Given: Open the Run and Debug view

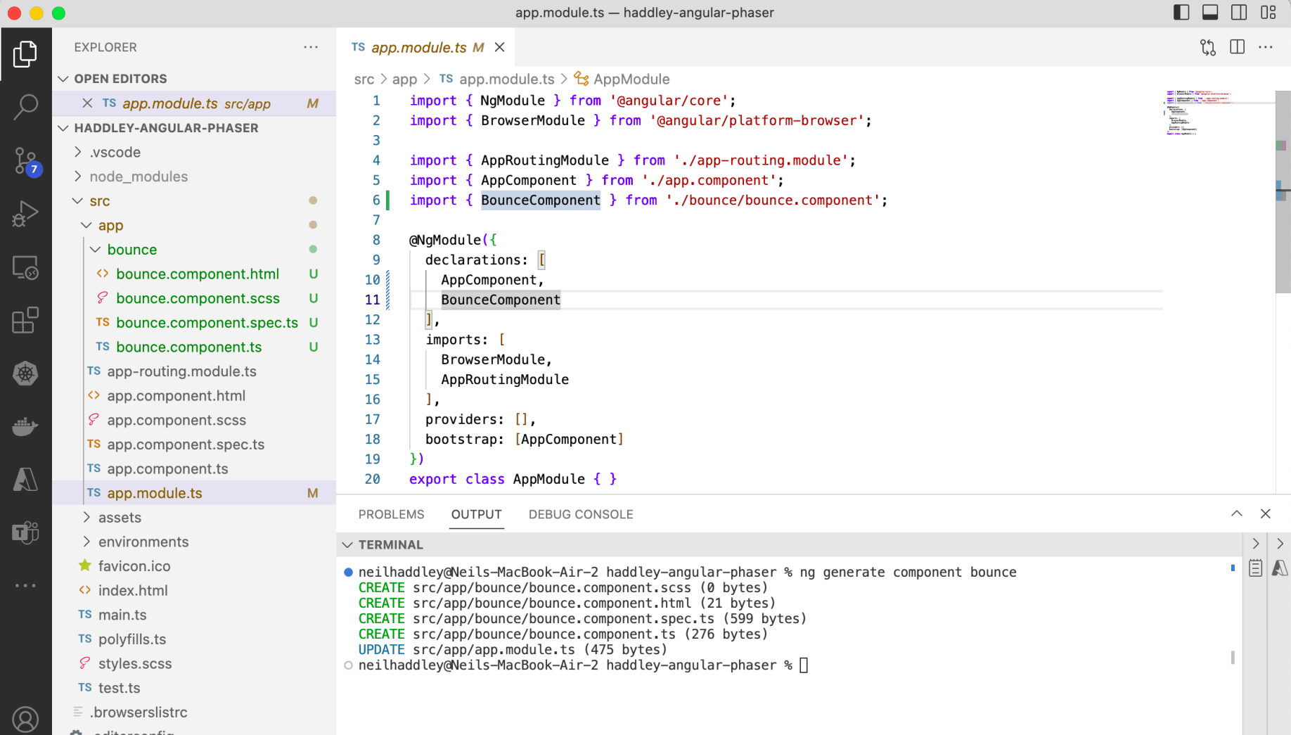Looking at the screenshot, I should (25, 214).
